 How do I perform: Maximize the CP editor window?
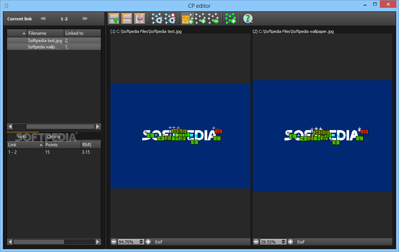[375, 4]
